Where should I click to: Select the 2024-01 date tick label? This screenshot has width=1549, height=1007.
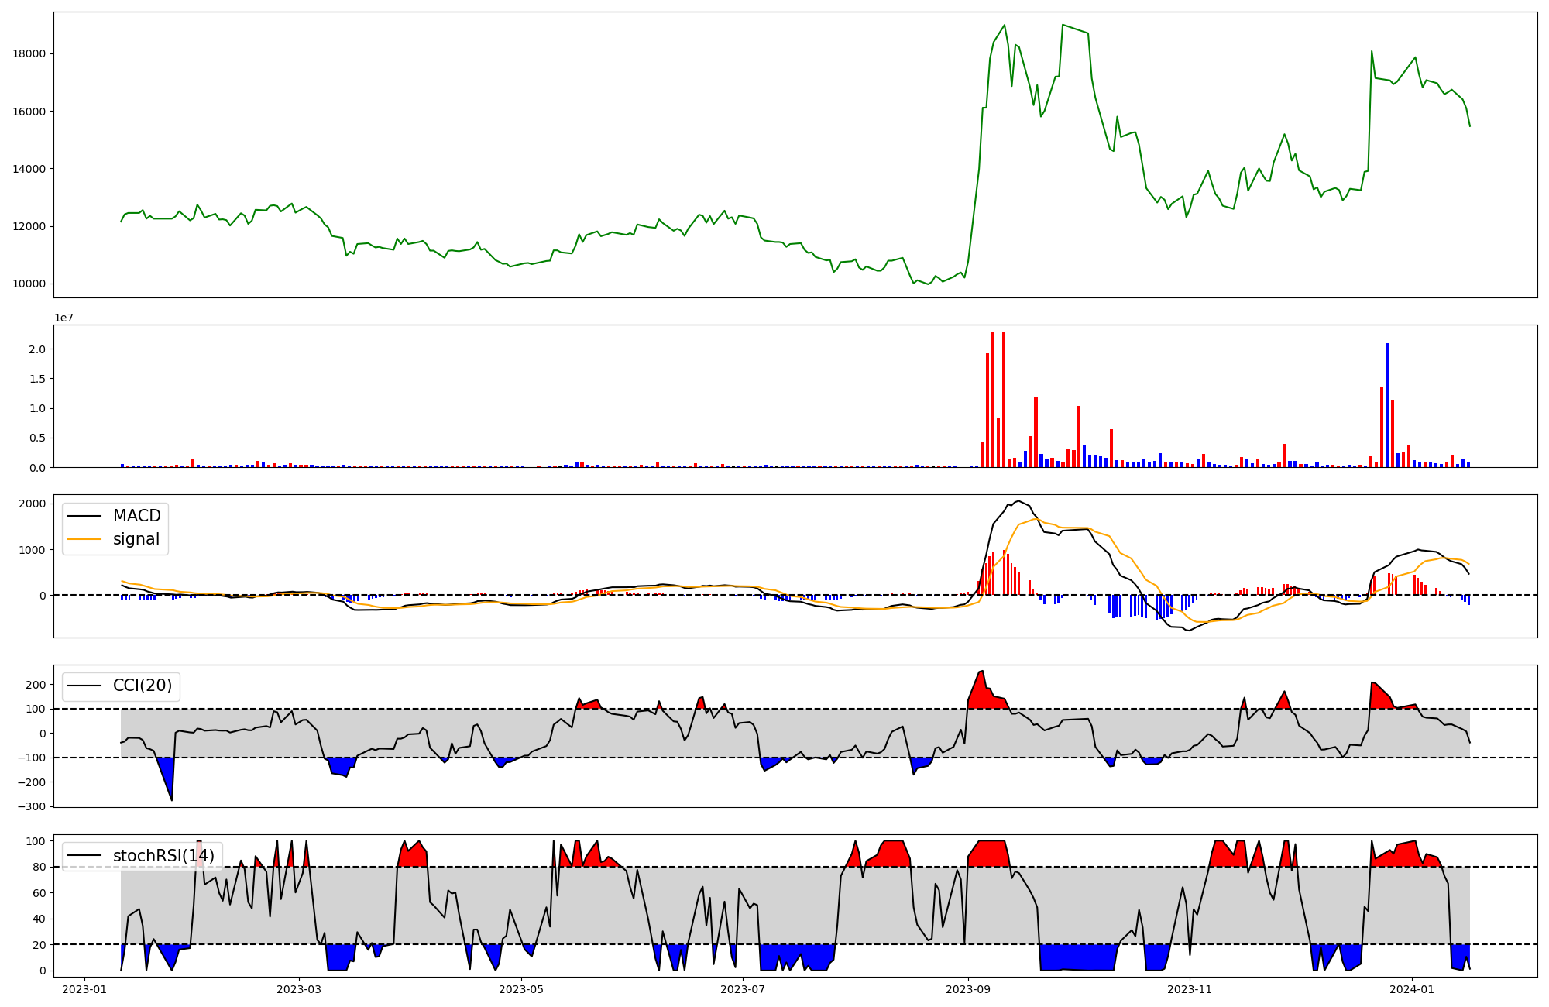(x=1412, y=989)
